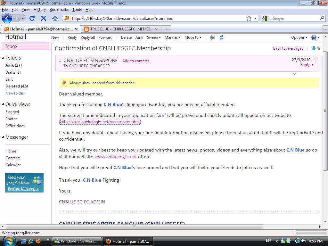Click Add to contacts link
The image size is (328, 246).
click(136, 61)
